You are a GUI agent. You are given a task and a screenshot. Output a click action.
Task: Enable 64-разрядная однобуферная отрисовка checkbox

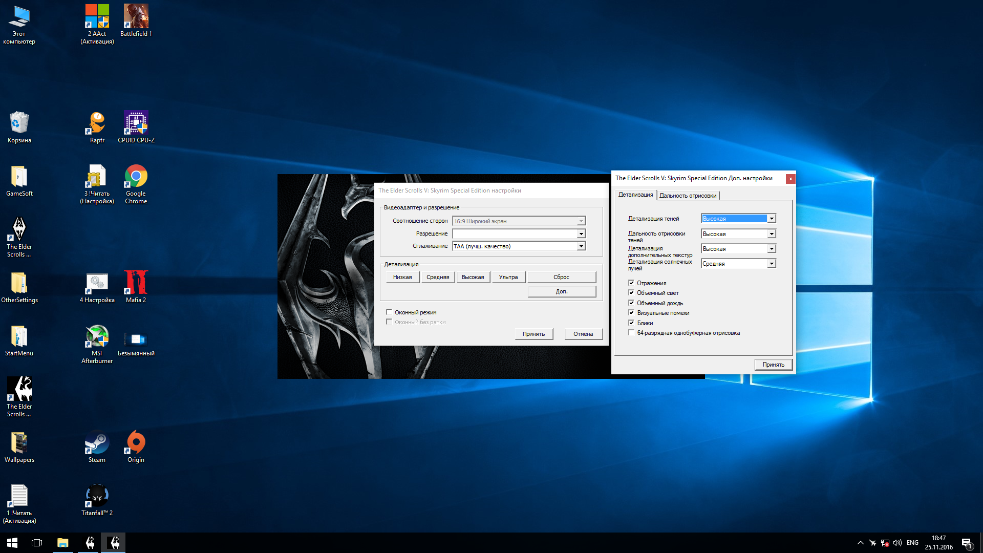[x=631, y=332]
